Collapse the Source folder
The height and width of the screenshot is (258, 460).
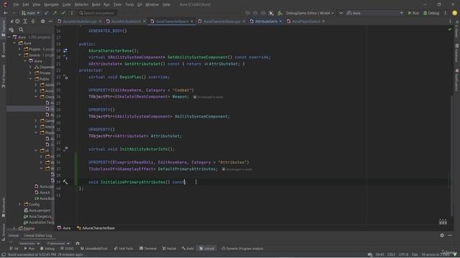coord(19,55)
